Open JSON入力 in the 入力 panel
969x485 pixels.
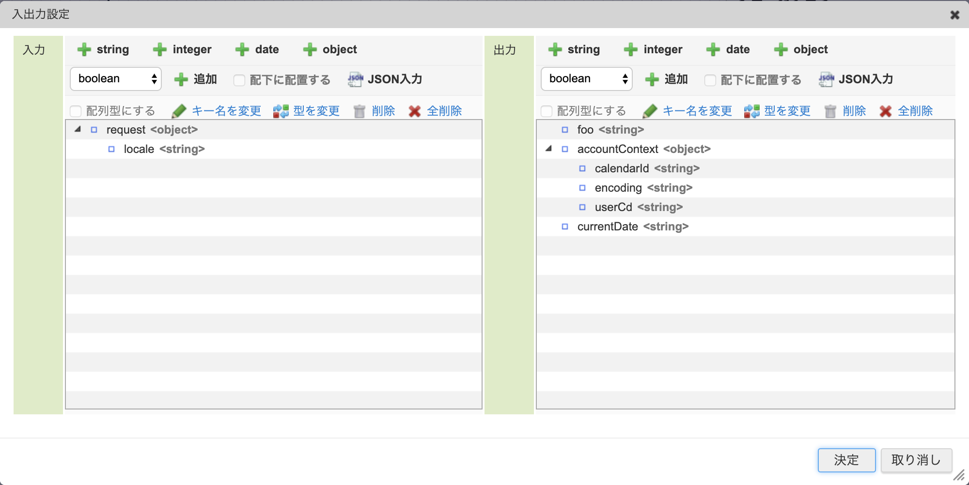coord(385,79)
